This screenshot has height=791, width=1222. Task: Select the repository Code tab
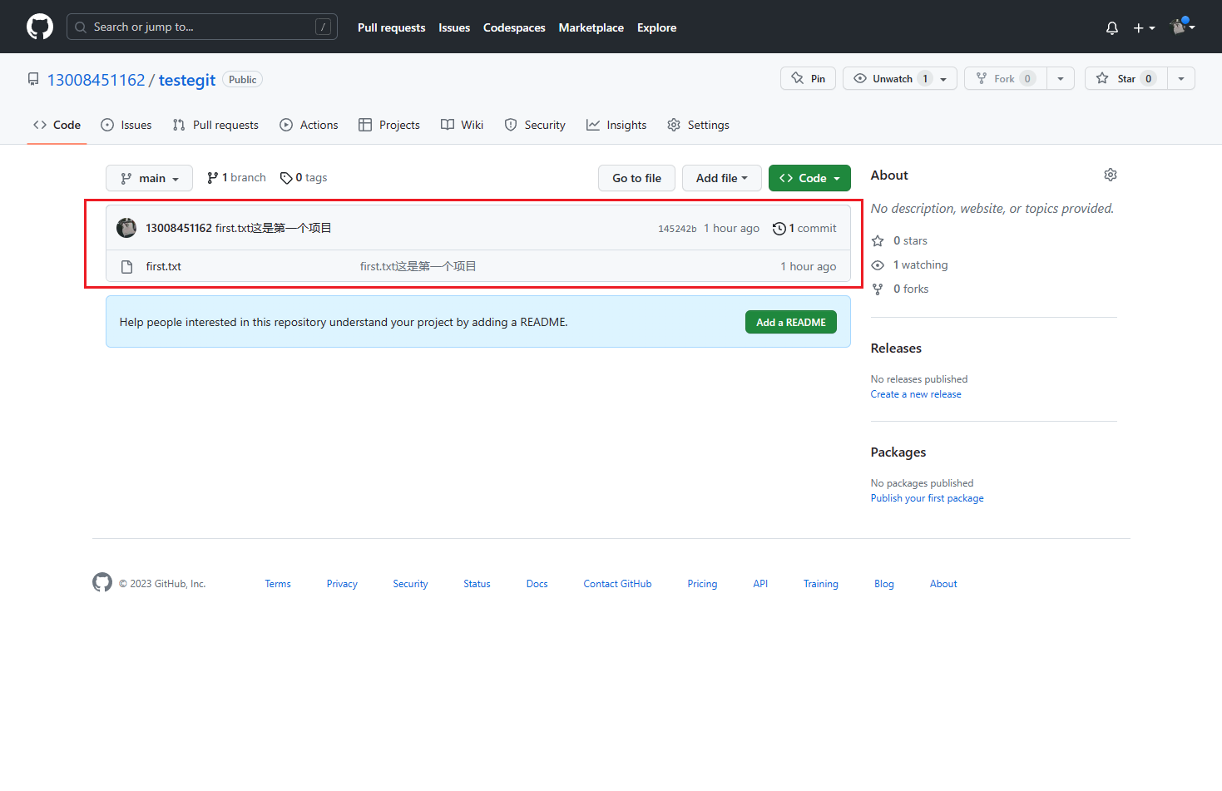pos(57,125)
